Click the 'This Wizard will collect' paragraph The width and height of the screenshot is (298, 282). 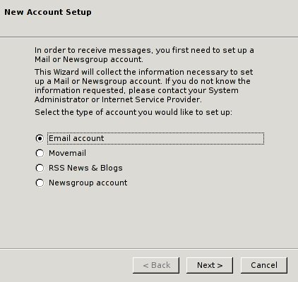144,86
